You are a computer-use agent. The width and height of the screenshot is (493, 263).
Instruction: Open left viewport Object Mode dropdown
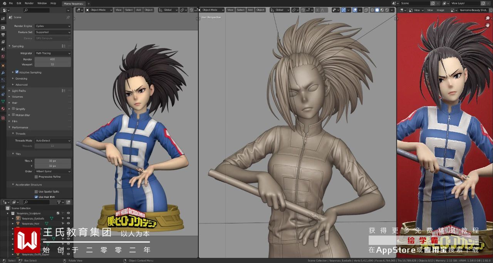[x=99, y=10]
